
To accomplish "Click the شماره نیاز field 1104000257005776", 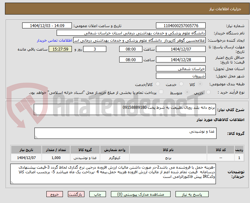I will click(x=181, y=26).
